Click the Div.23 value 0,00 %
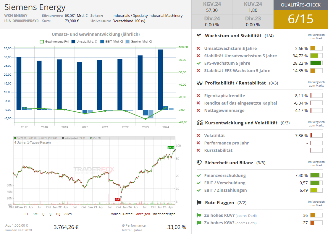 click(253, 25)
